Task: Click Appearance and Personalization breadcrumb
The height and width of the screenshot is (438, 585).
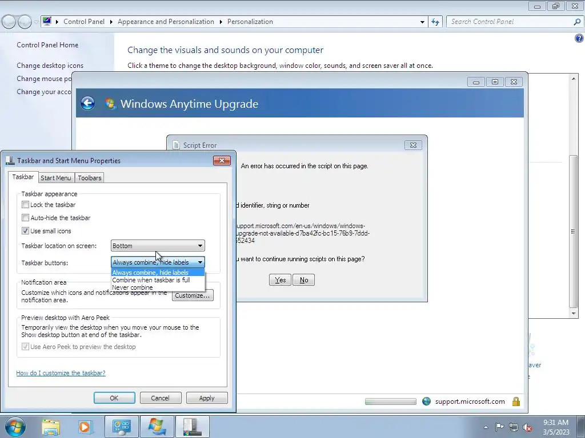Action: pos(166,22)
